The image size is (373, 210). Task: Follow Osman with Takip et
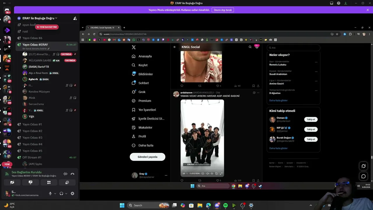pyautogui.click(x=311, y=119)
